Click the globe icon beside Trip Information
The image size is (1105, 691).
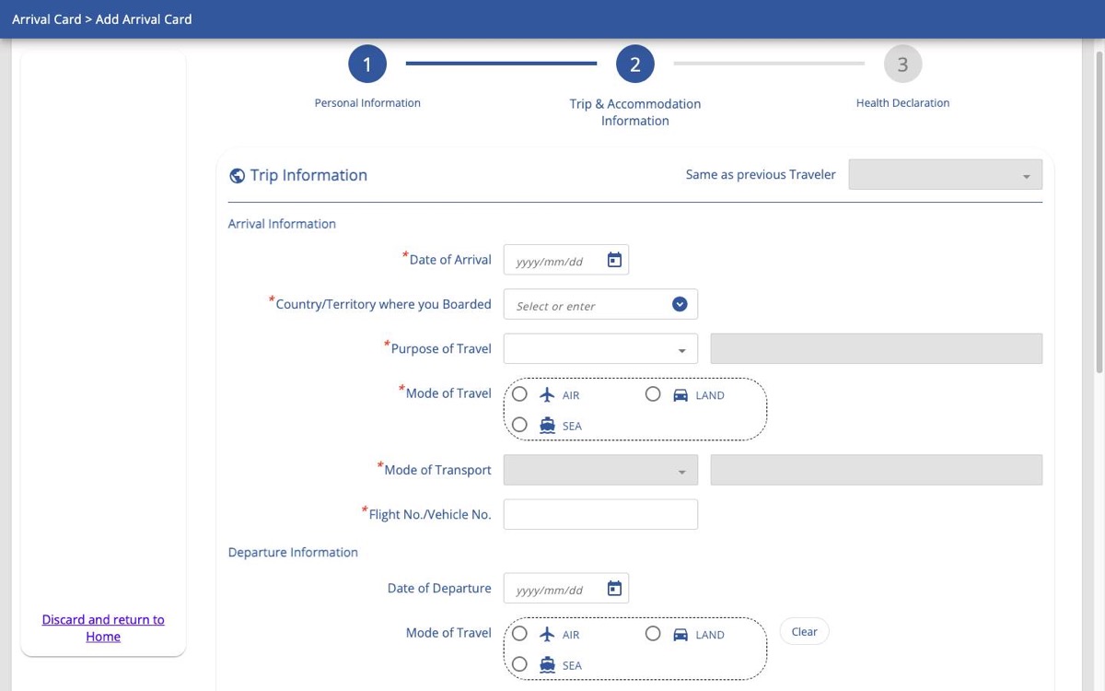coord(237,176)
